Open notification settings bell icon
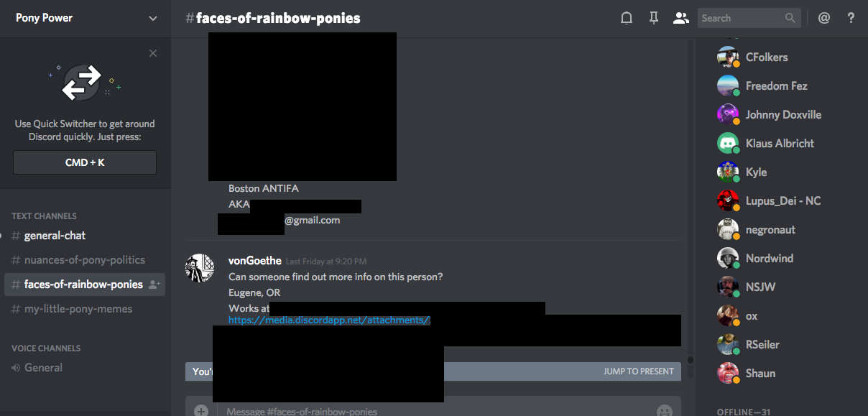The height and width of the screenshot is (416, 868). pyautogui.click(x=627, y=18)
